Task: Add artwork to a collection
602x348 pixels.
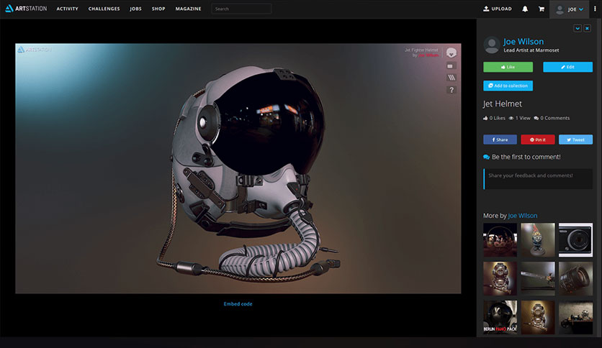Action: click(508, 86)
